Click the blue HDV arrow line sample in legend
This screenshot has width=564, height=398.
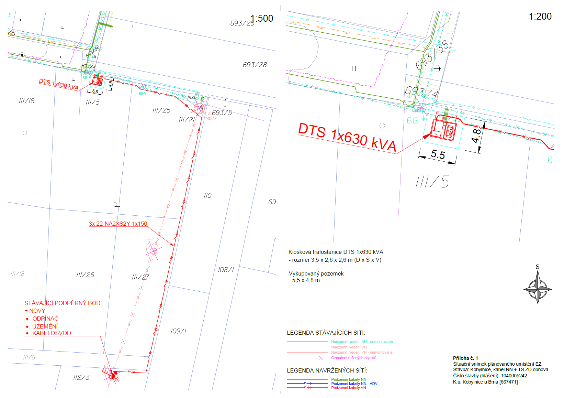pos(307,383)
